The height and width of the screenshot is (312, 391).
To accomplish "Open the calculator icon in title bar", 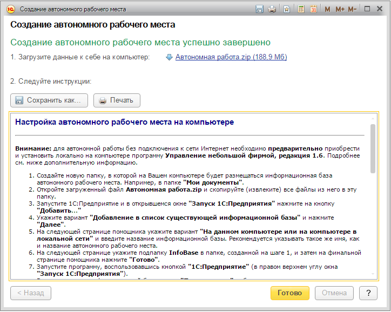I will coord(301,9).
